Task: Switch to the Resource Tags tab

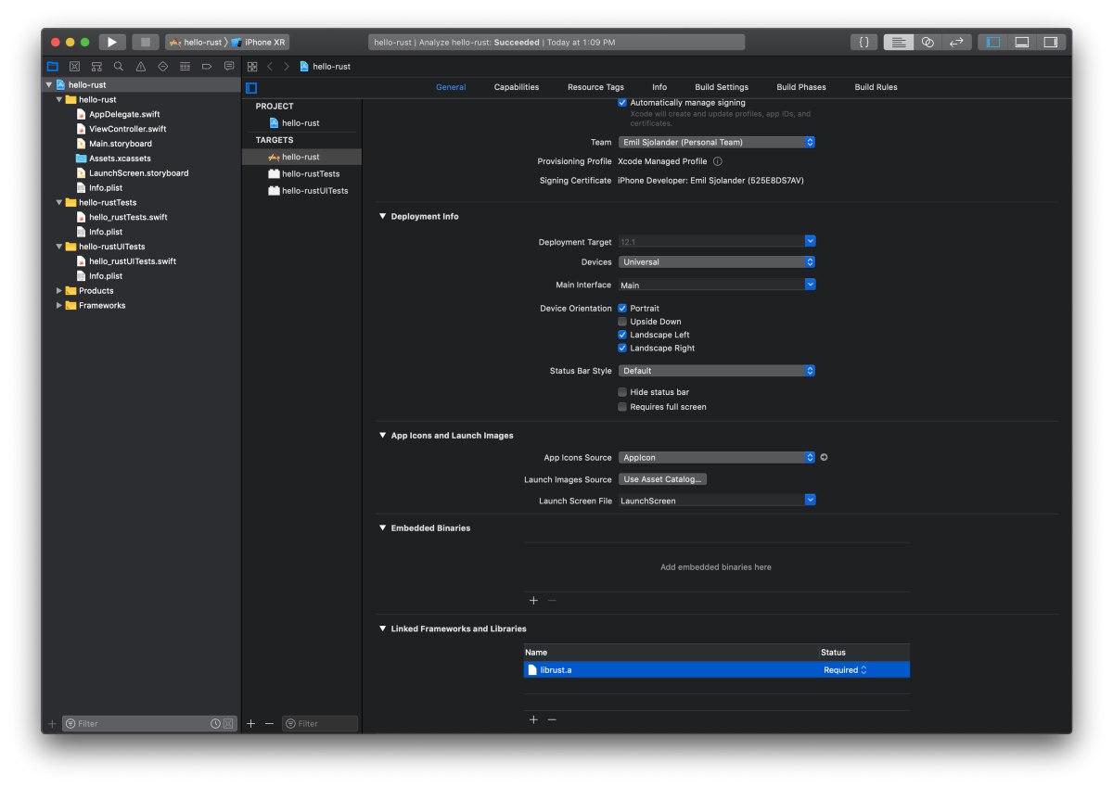Action: [595, 87]
